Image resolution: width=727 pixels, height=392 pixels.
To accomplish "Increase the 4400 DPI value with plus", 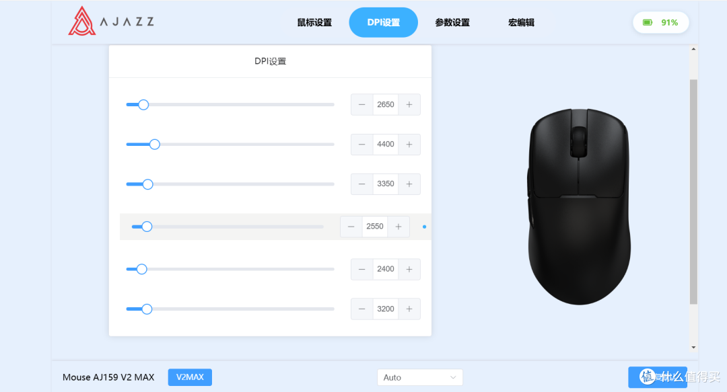I will (409, 145).
